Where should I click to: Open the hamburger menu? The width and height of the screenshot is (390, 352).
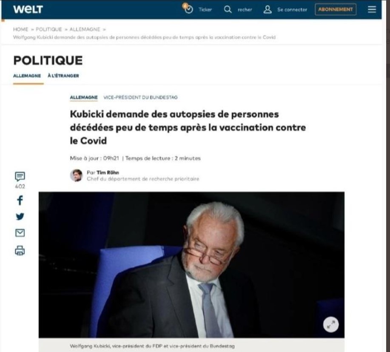[372, 9]
